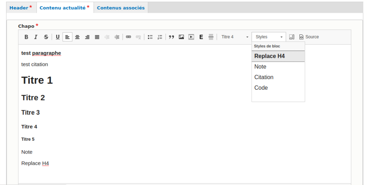Switch to Source view
The width and height of the screenshot is (367, 185).
[309, 37]
